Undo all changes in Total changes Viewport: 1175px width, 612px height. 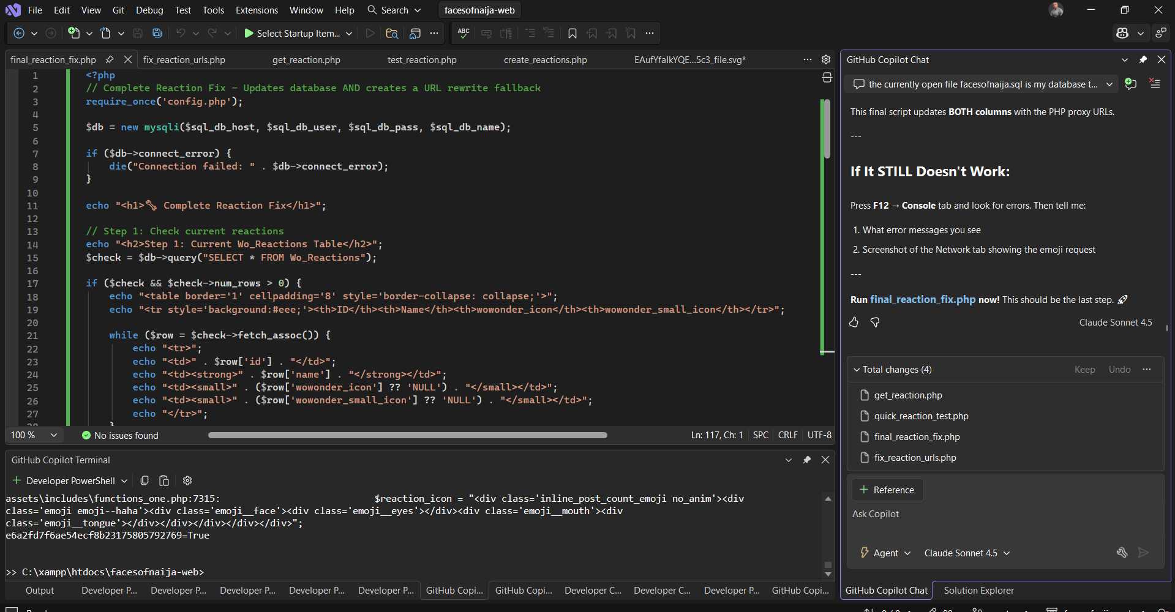tap(1119, 370)
